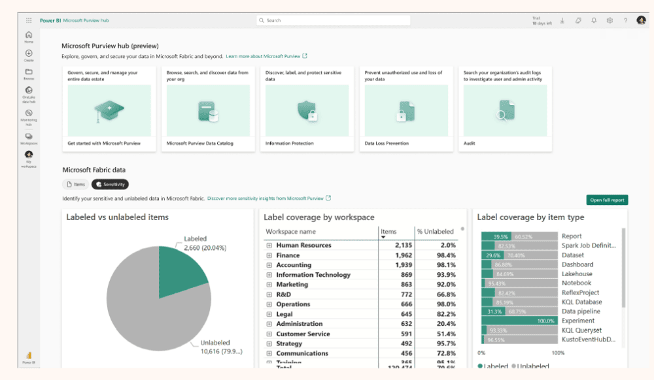Expand the Human Resources row
The height and width of the screenshot is (380, 654).
[x=269, y=245]
